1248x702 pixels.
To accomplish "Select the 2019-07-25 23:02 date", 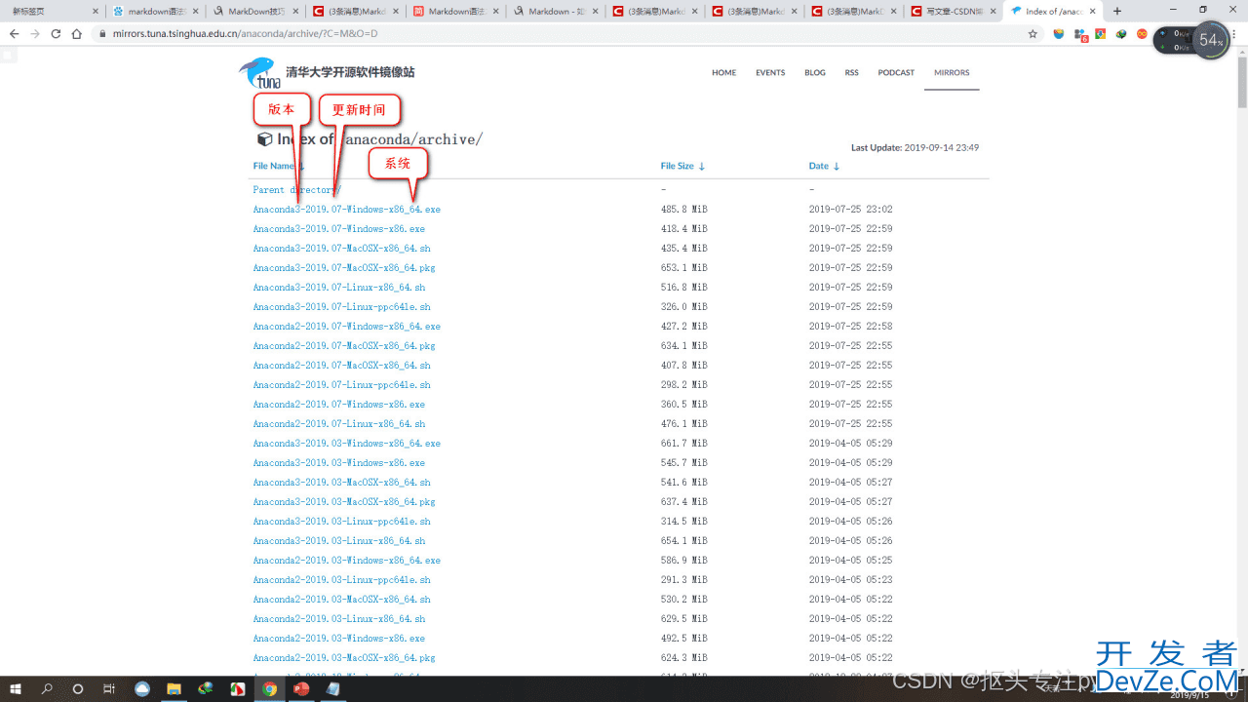I will (x=850, y=210).
